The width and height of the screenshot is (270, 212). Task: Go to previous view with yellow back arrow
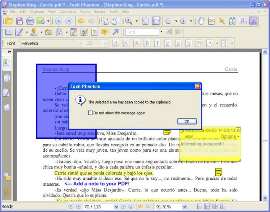pyautogui.click(x=81, y=21)
